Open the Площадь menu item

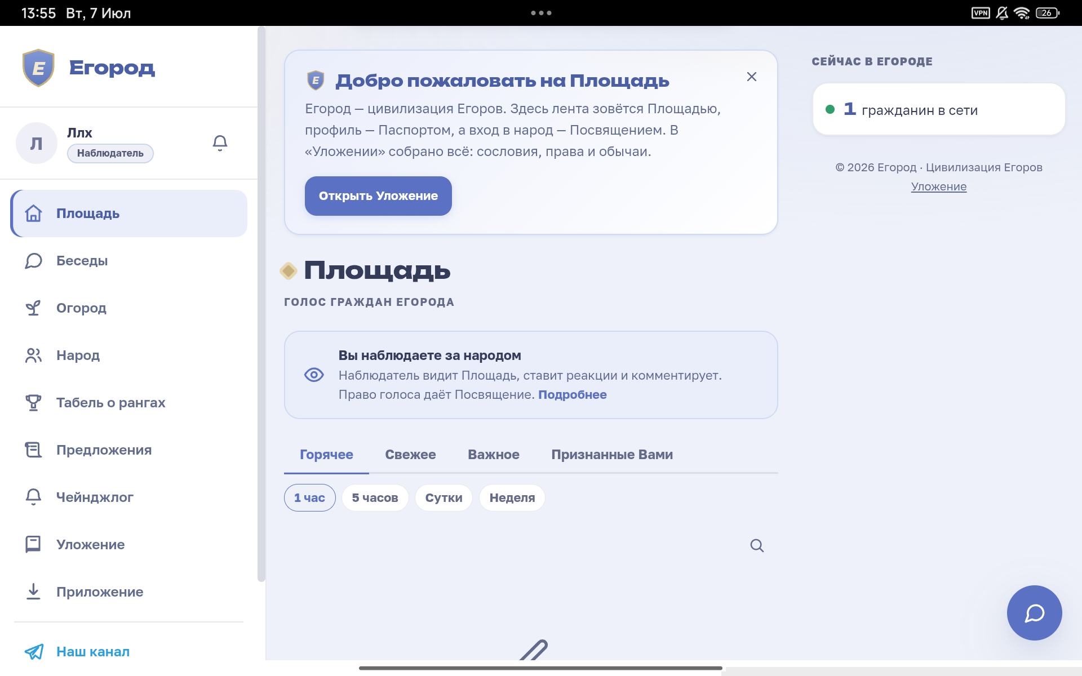click(x=129, y=214)
